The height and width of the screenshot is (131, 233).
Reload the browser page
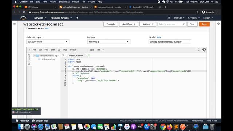(24, 12)
